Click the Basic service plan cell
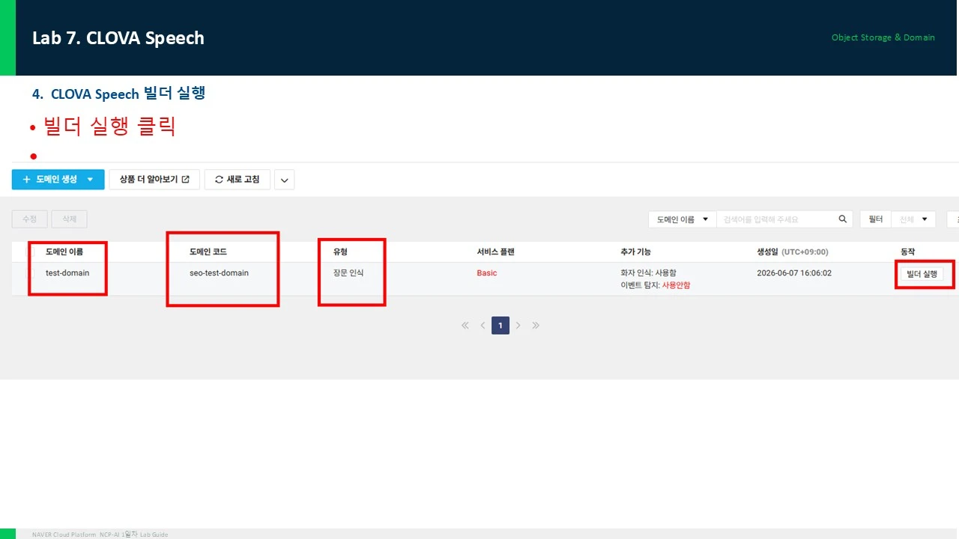The image size is (959, 539). (487, 273)
